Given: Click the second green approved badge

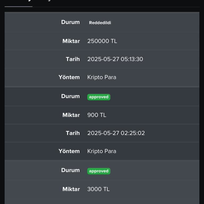Looking at the screenshot, I should pos(99,171).
